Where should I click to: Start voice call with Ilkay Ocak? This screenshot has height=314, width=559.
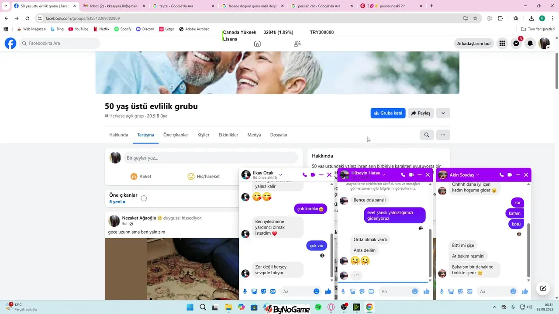pos(304,175)
